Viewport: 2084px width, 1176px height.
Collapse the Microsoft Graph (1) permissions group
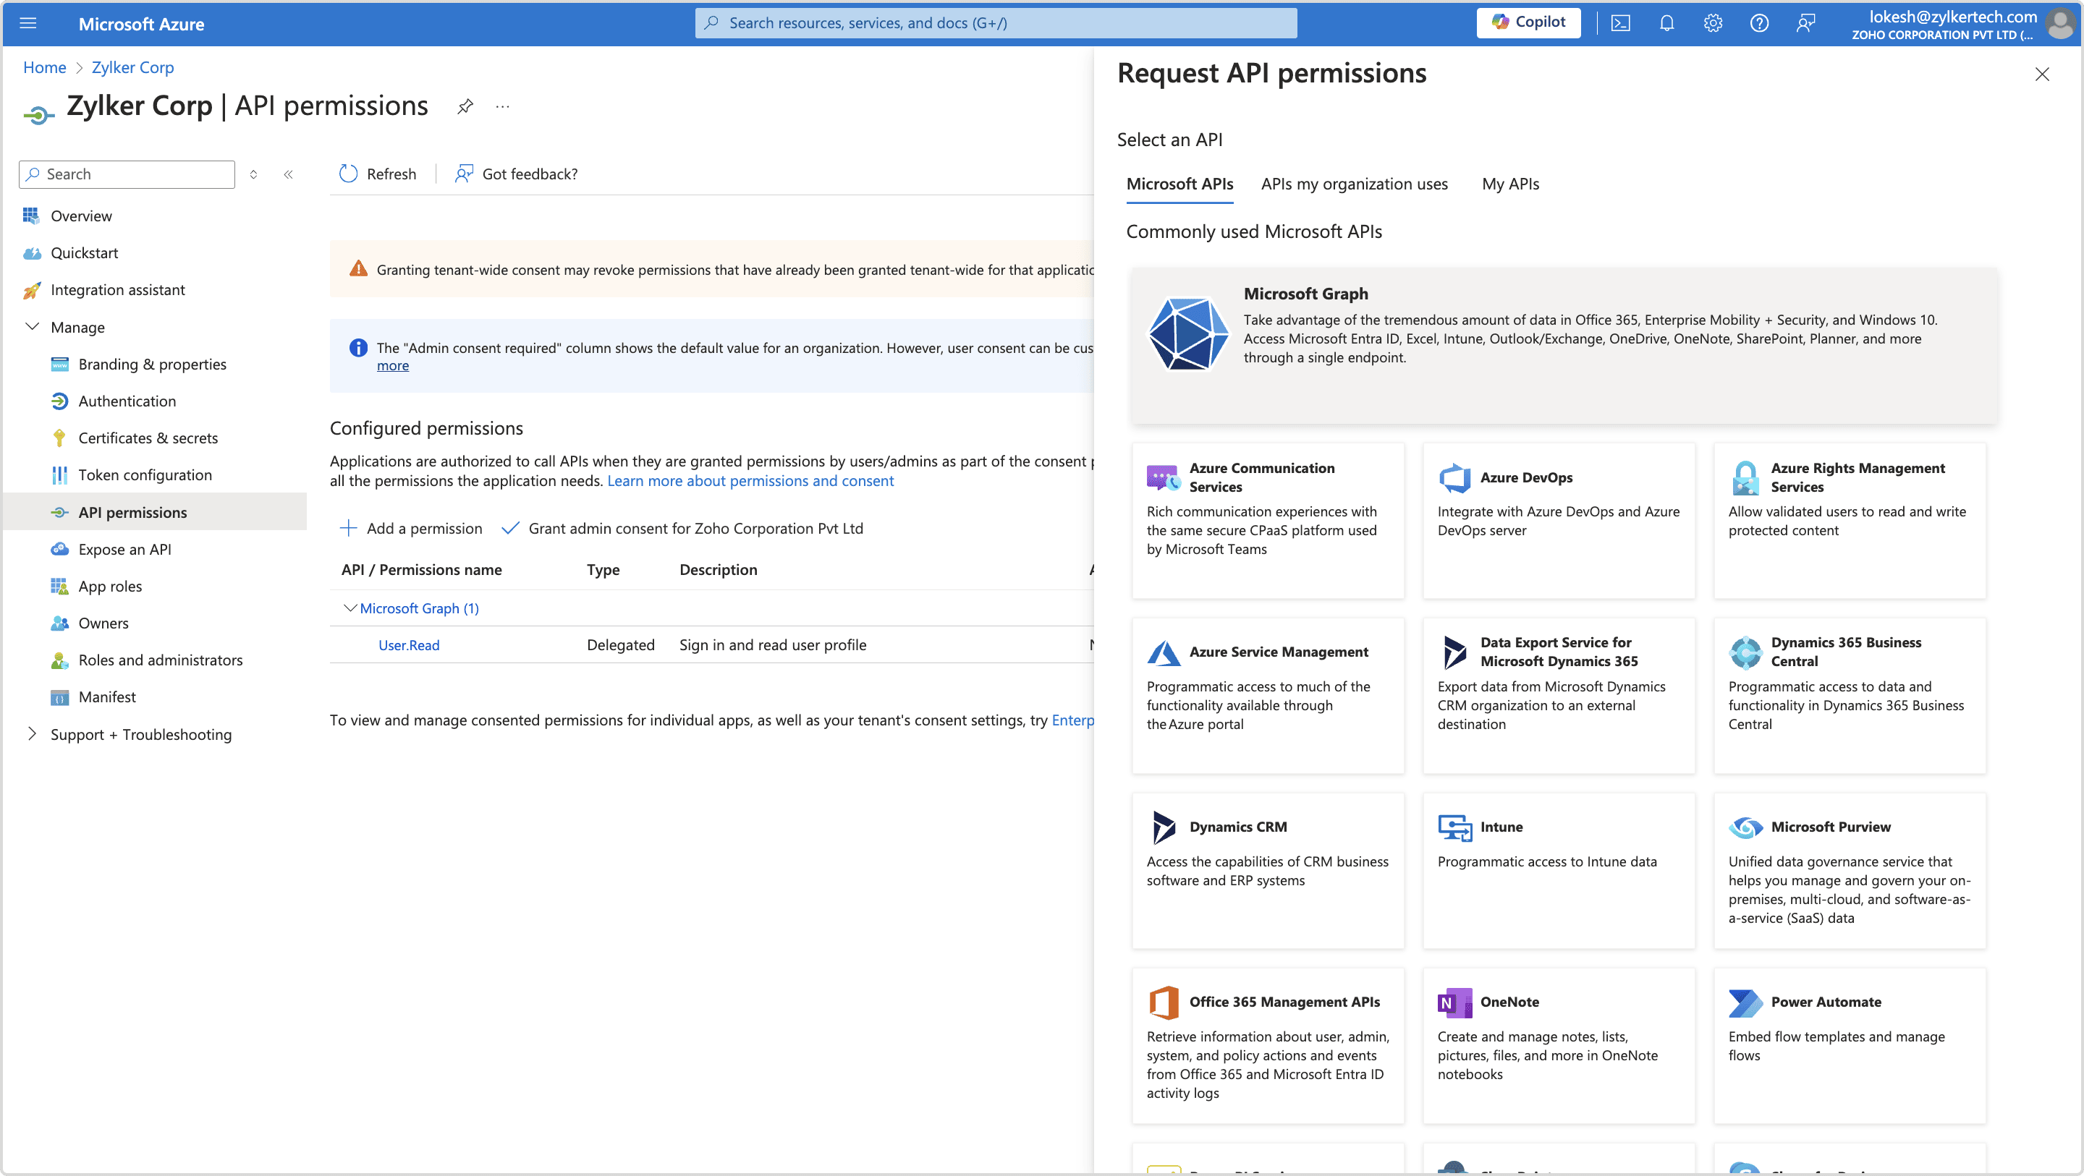(x=350, y=608)
